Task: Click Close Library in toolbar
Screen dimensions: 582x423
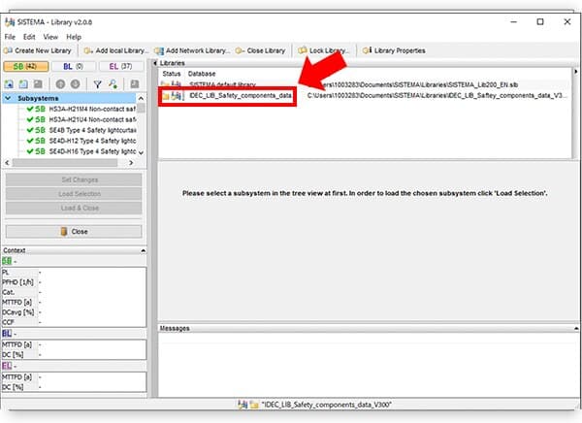Action: (261, 50)
